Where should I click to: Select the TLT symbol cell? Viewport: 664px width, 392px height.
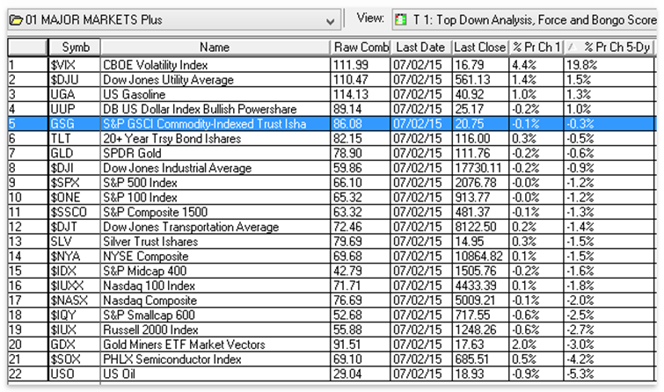75,138
